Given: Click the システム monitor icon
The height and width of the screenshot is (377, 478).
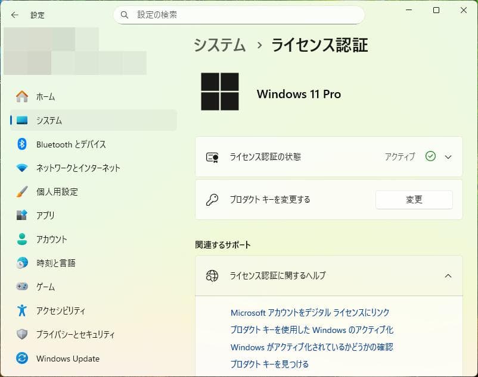Looking at the screenshot, I should click(22, 120).
